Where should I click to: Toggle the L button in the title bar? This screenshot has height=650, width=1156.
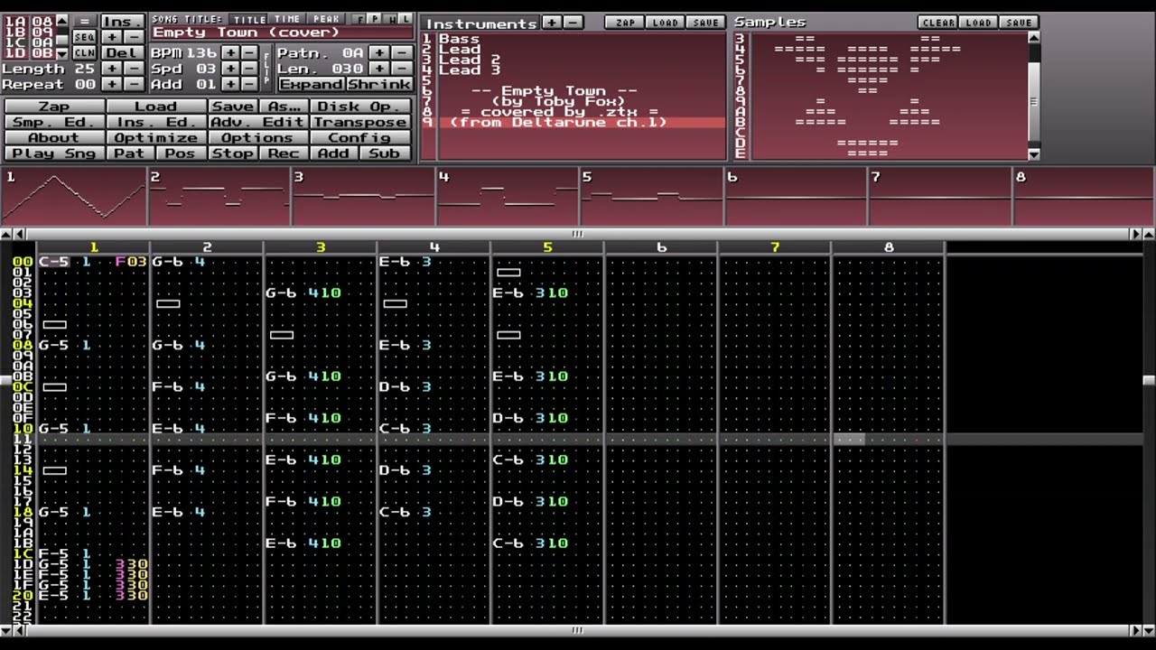point(406,19)
